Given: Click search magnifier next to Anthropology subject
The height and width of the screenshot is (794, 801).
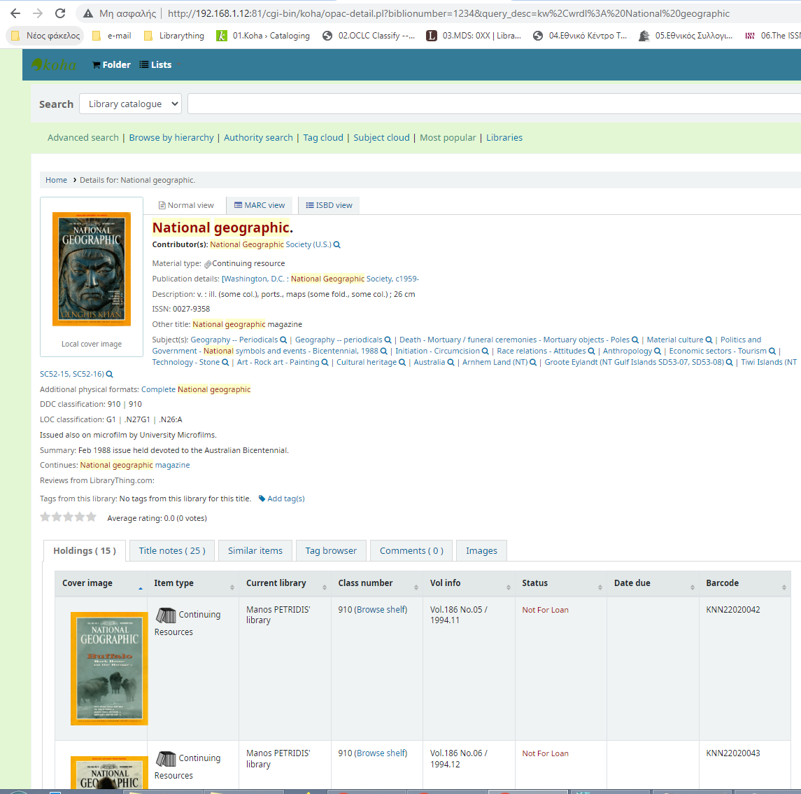Looking at the screenshot, I should tap(658, 351).
